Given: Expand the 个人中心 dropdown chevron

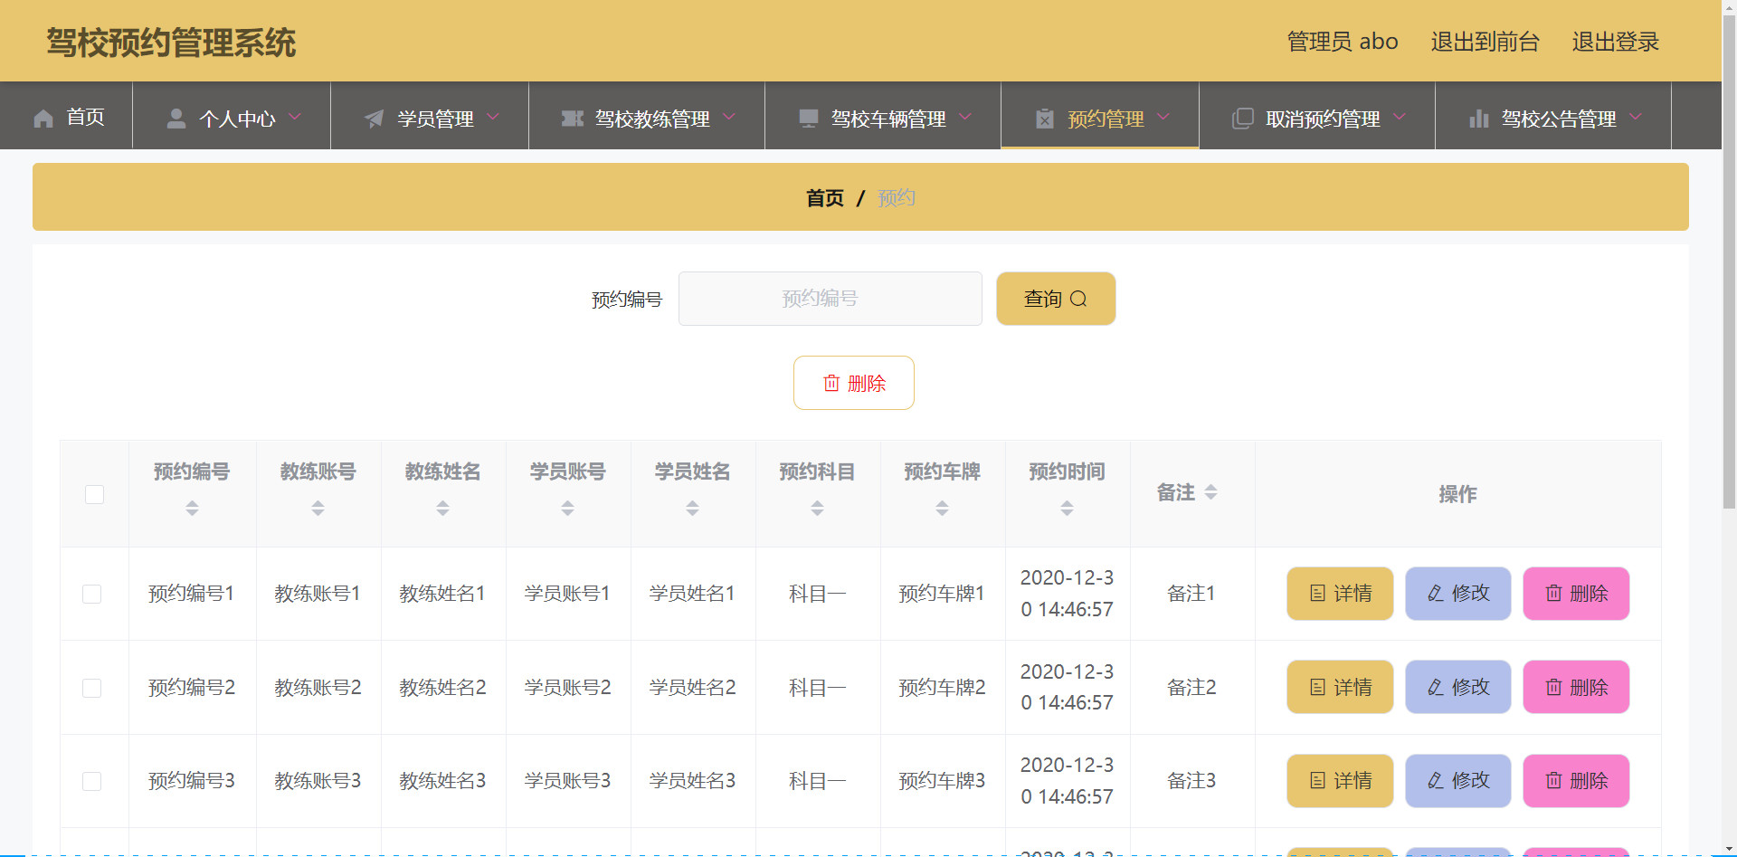Looking at the screenshot, I should (x=295, y=117).
